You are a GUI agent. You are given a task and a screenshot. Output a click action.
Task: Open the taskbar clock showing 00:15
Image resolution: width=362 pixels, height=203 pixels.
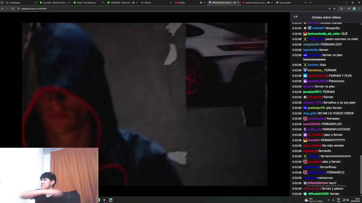click(x=355, y=200)
